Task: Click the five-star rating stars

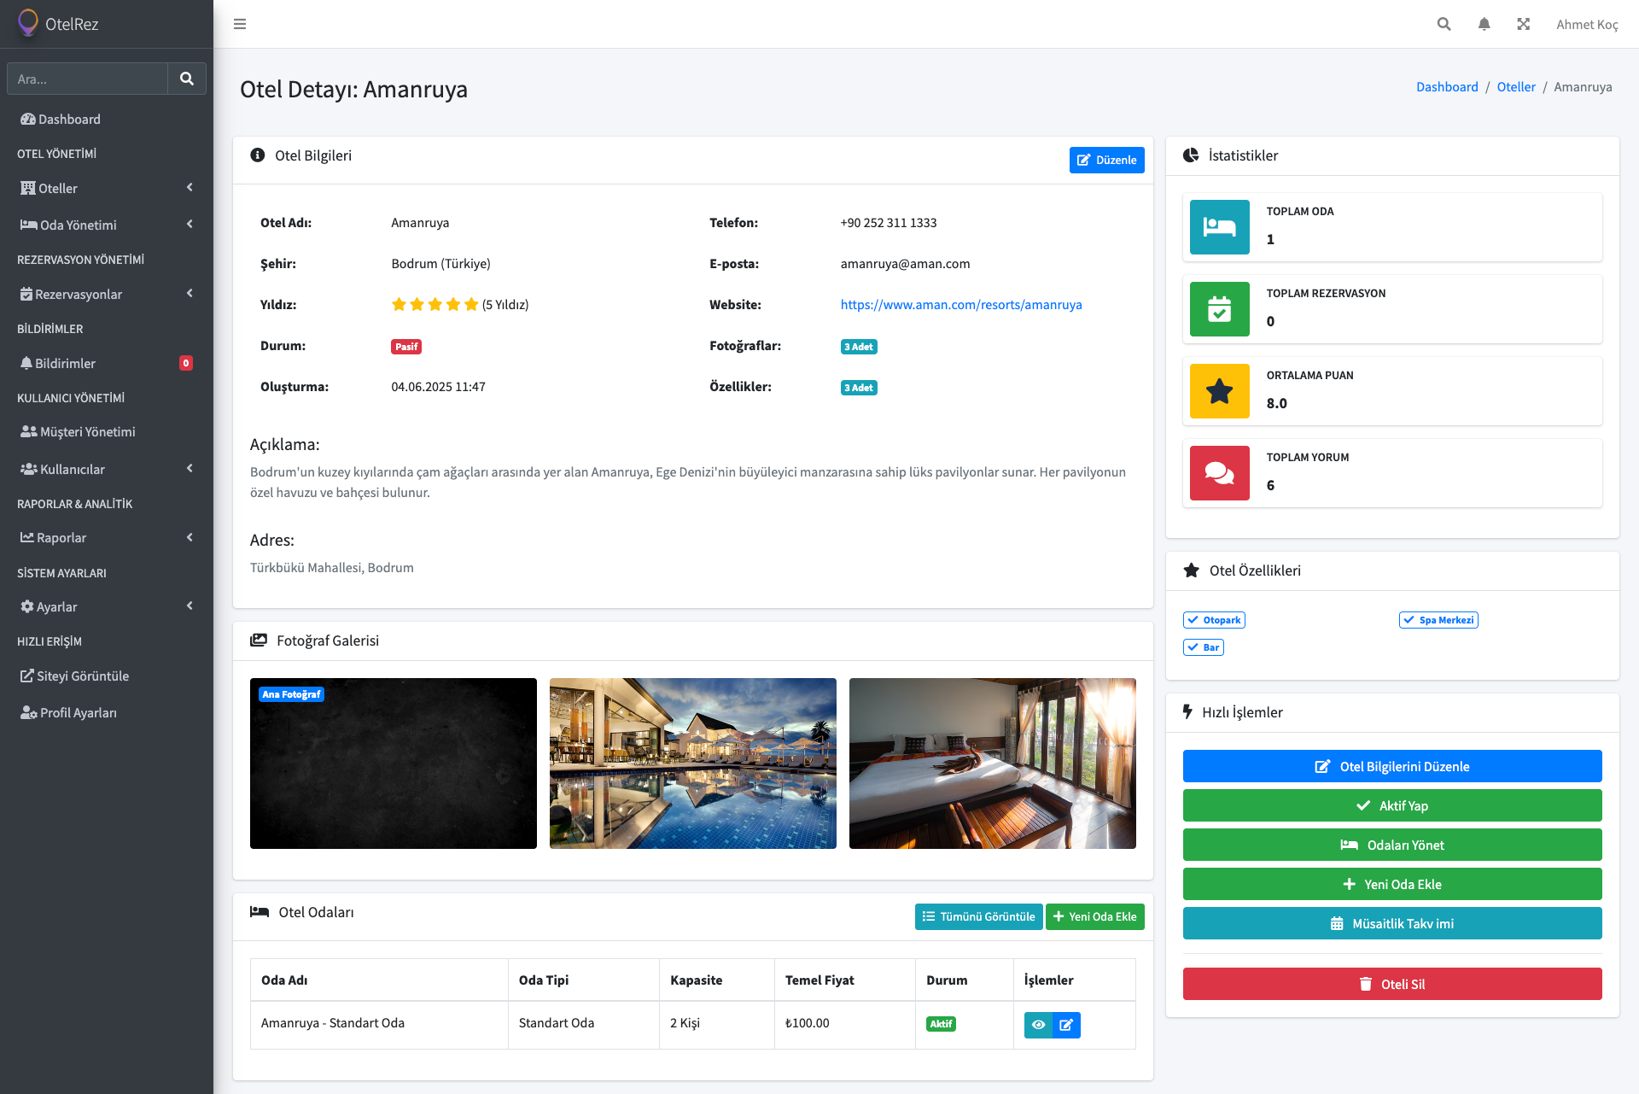Action: 435,305
